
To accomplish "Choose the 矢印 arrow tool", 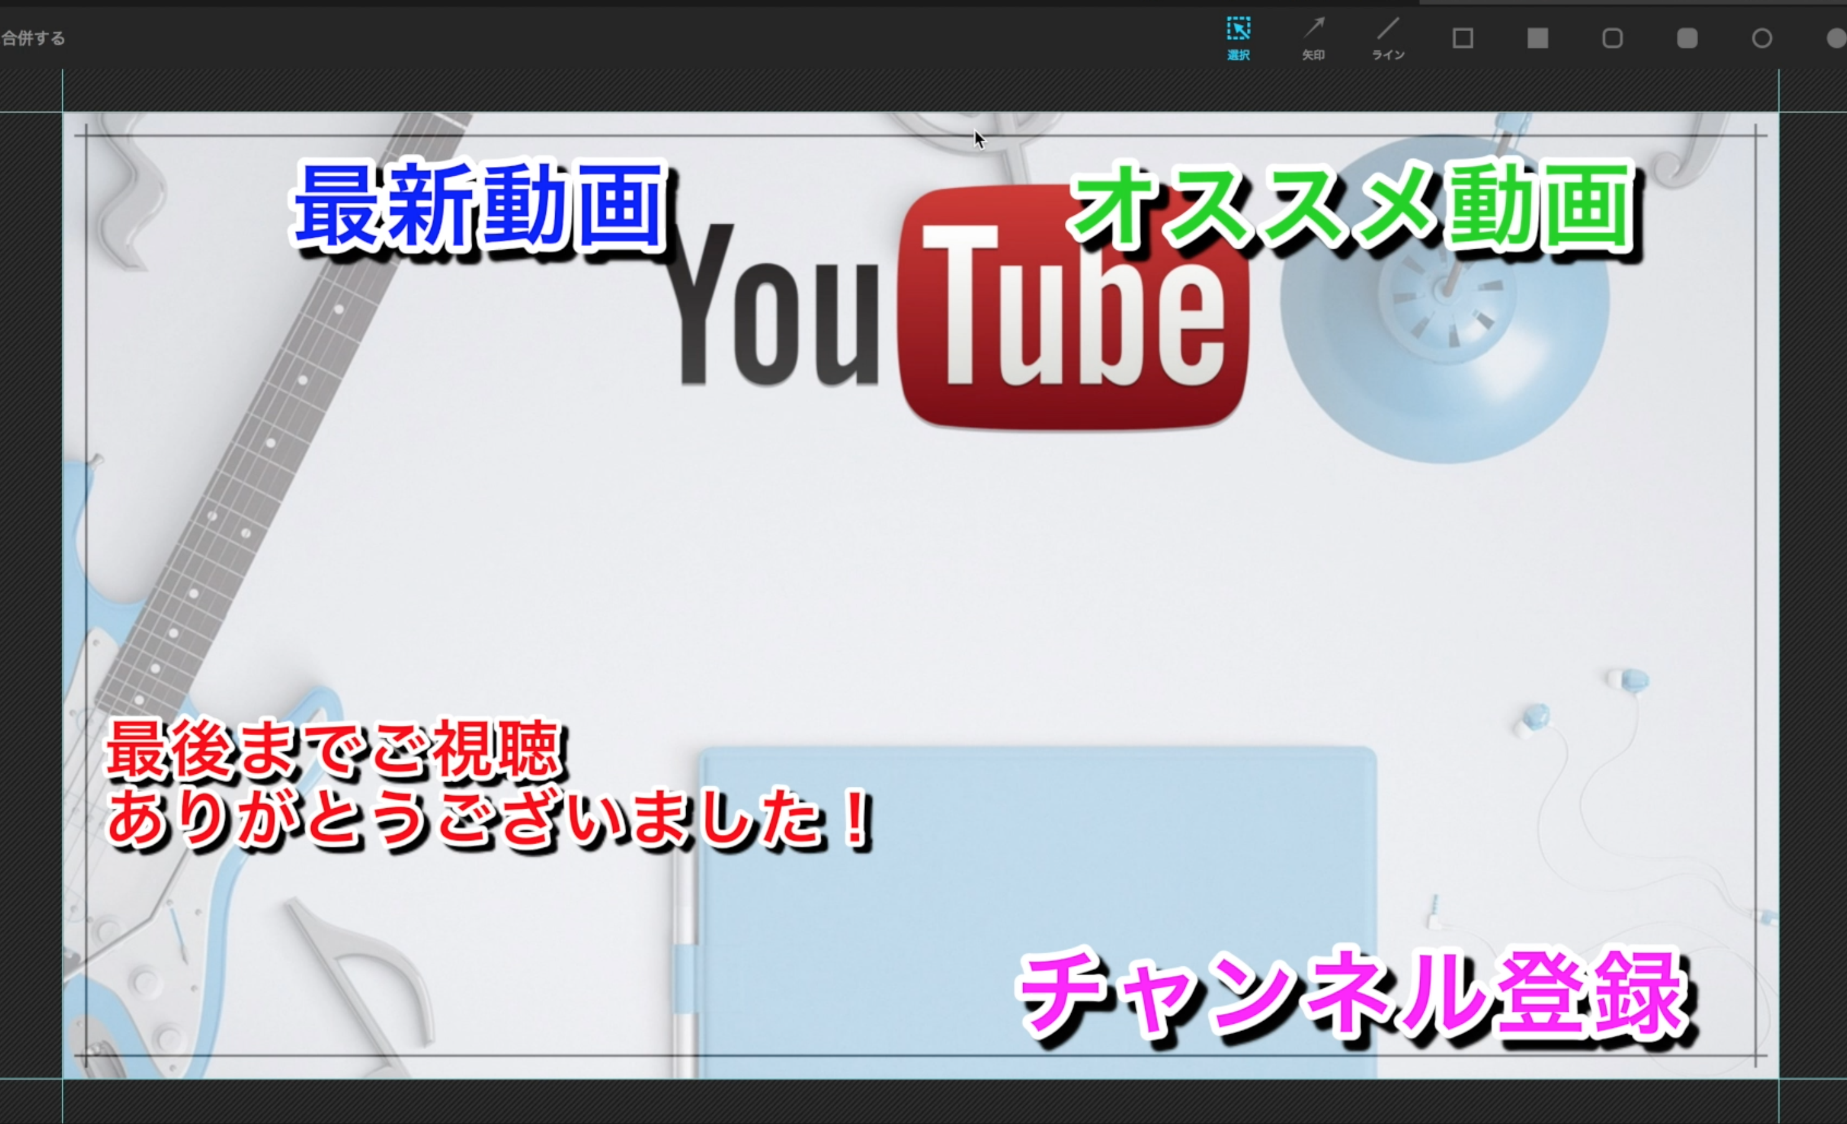I will (1314, 38).
